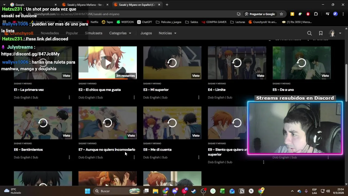Viewport: 348px width, 196px height.
Task: Open File Explorer from the taskbar
Action: coord(156,191)
